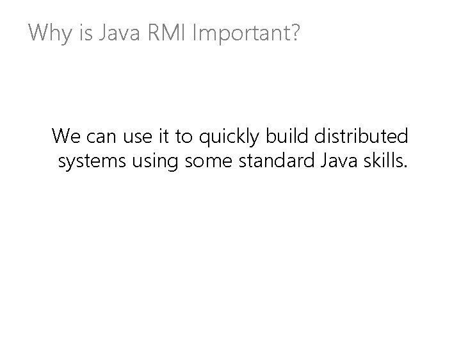This screenshot has height=346, width=461.
Task: Click the word 'skills.' ending the sentence
Action: point(385,160)
